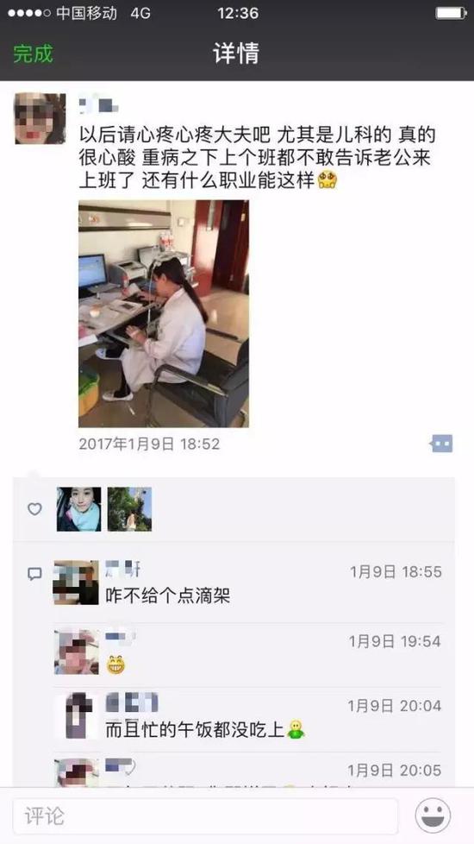The height and width of the screenshot is (844, 474).
Task: Tap the emoji smiley icon next to comment box
Action: (x=433, y=816)
